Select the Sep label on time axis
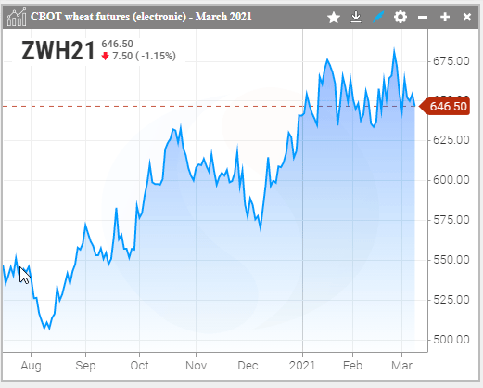This screenshot has height=388, width=483. tap(85, 366)
